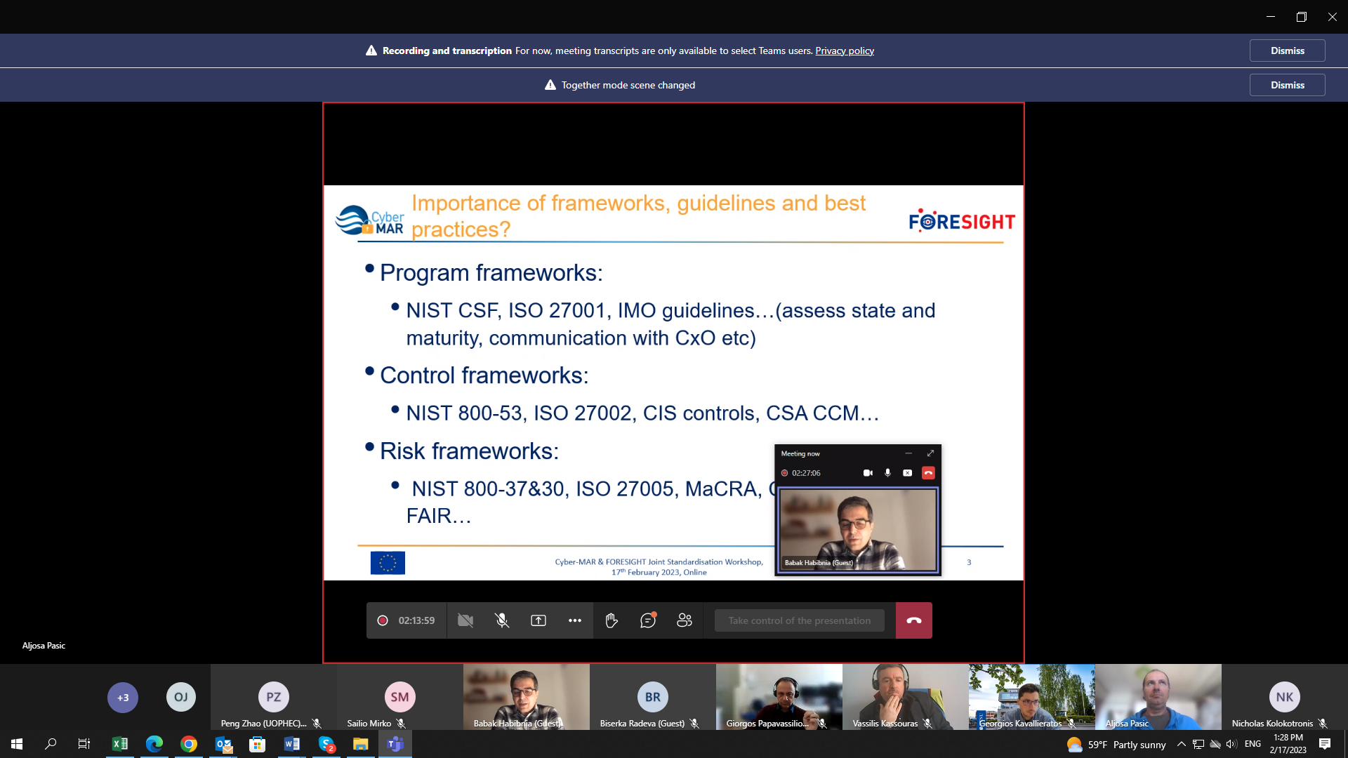Open the Privacy policy link
The image size is (1348, 758).
(844, 51)
